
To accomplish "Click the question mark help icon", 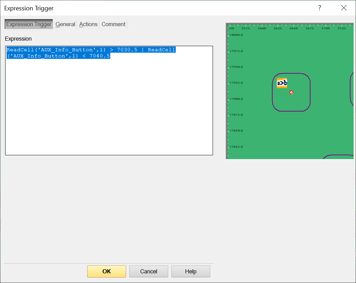I will (319, 8).
